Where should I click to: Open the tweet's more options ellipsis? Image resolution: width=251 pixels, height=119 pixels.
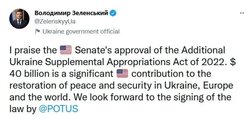click(x=242, y=13)
